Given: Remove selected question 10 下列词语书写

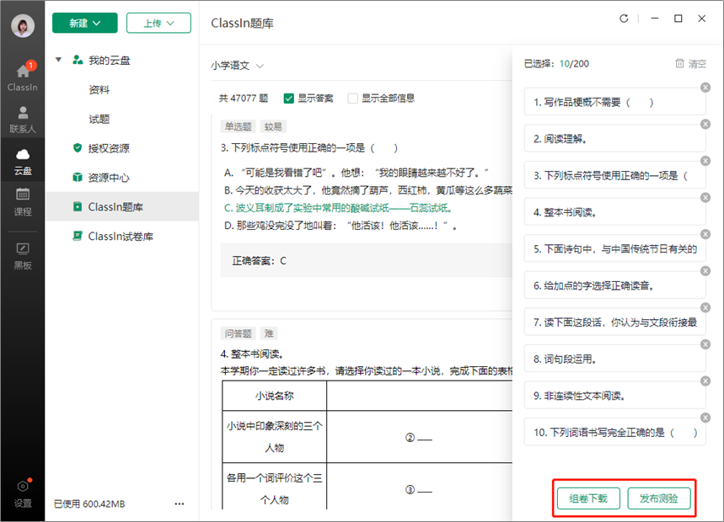Looking at the screenshot, I should tap(705, 418).
